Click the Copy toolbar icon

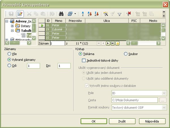[36, 14]
